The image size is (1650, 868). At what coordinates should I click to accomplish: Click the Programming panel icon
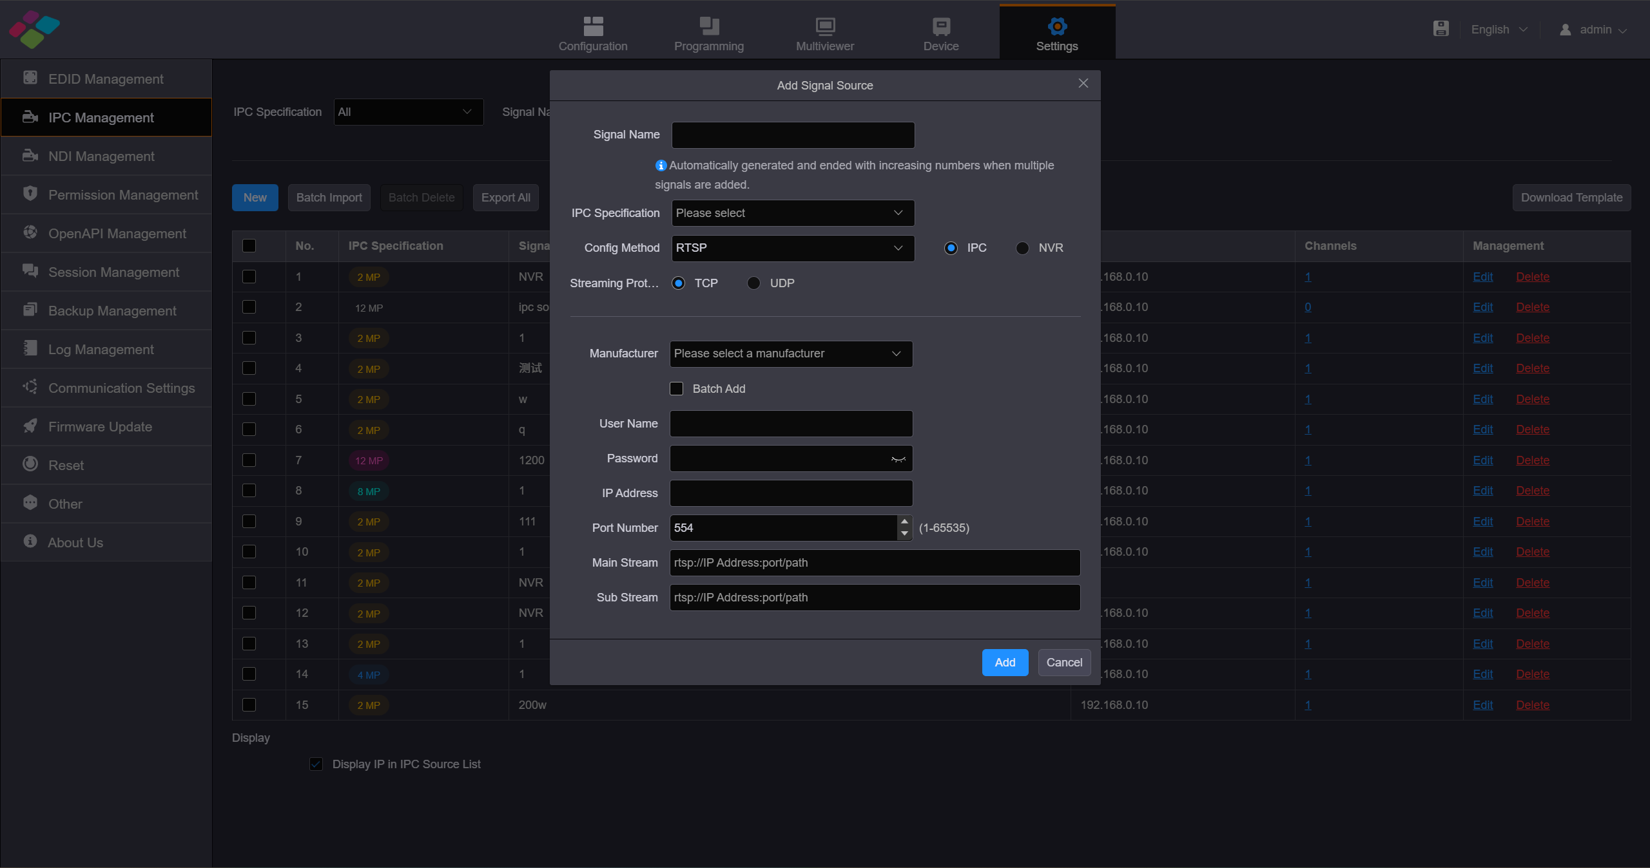coord(708,27)
